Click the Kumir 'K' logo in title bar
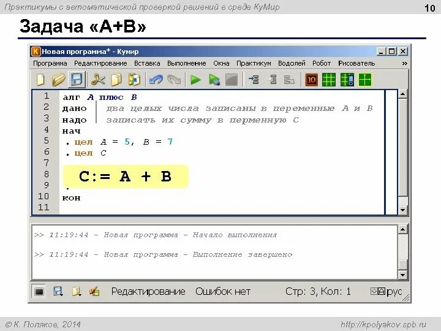The height and width of the screenshot is (331, 441). coord(36,51)
